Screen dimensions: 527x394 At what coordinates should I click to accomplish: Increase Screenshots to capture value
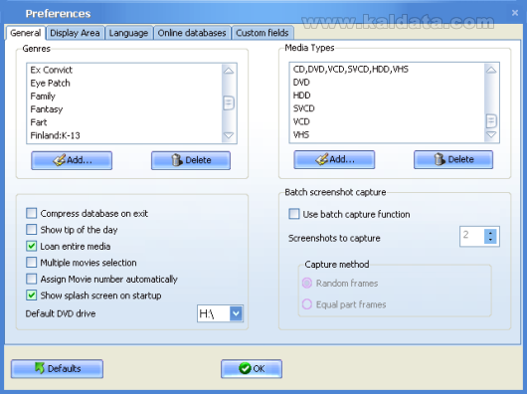click(490, 233)
